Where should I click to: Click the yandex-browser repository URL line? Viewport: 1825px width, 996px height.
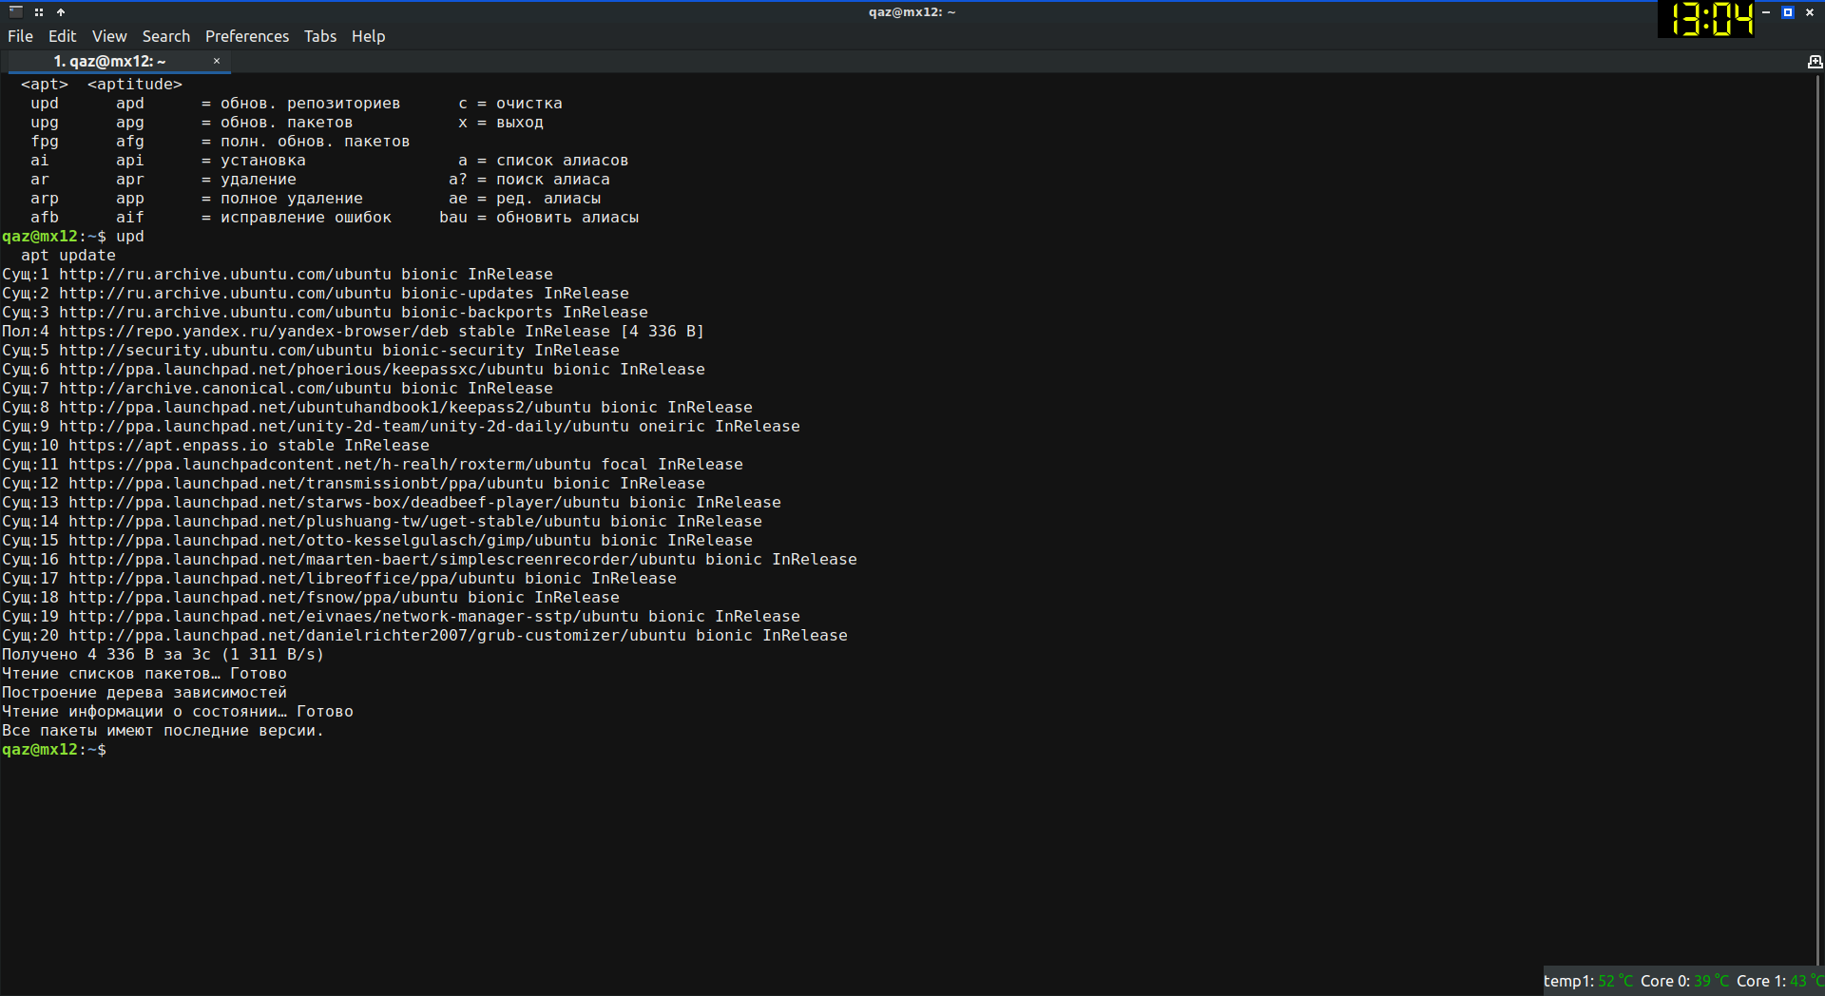(x=353, y=331)
